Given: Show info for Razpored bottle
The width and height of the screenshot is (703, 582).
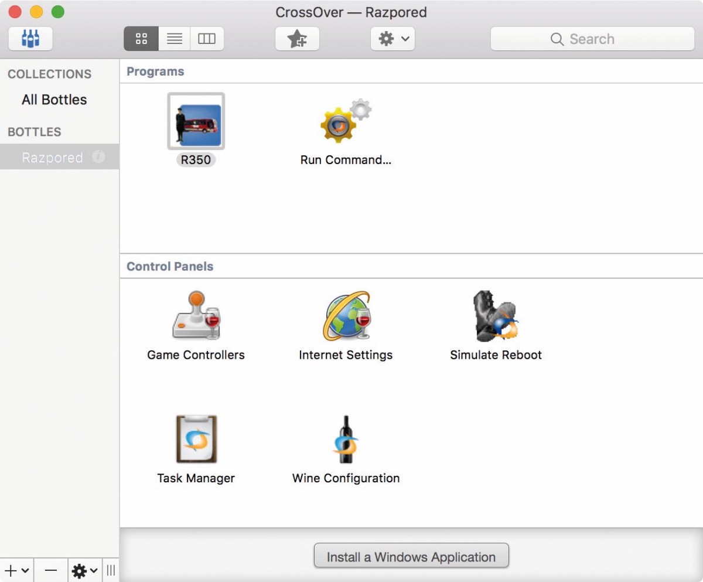Looking at the screenshot, I should tap(99, 157).
